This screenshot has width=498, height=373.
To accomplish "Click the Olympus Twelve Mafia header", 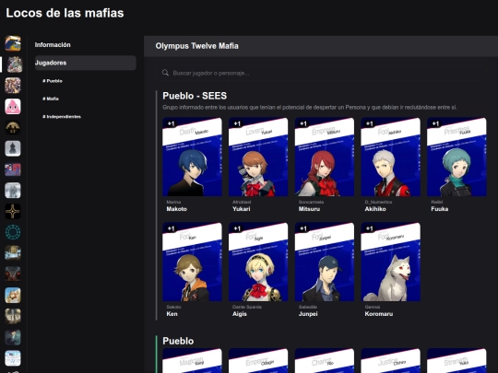I will [197, 46].
